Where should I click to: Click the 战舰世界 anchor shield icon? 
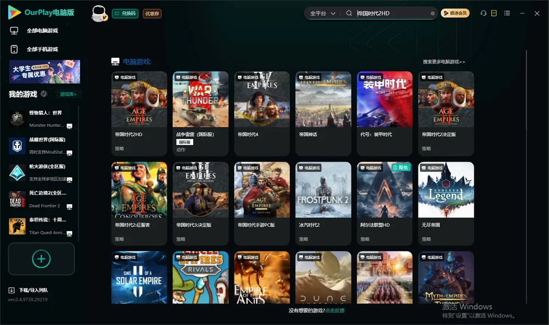click(x=17, y=145)
